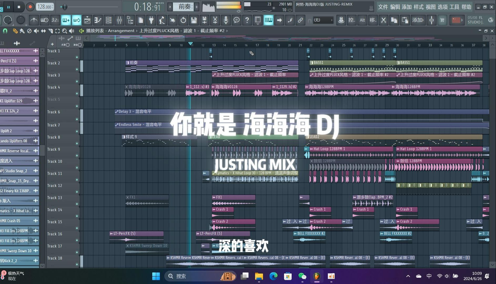Open the (无) snap selector dropdown
This screenshot has width=496, height=284.
pos(323,20)
